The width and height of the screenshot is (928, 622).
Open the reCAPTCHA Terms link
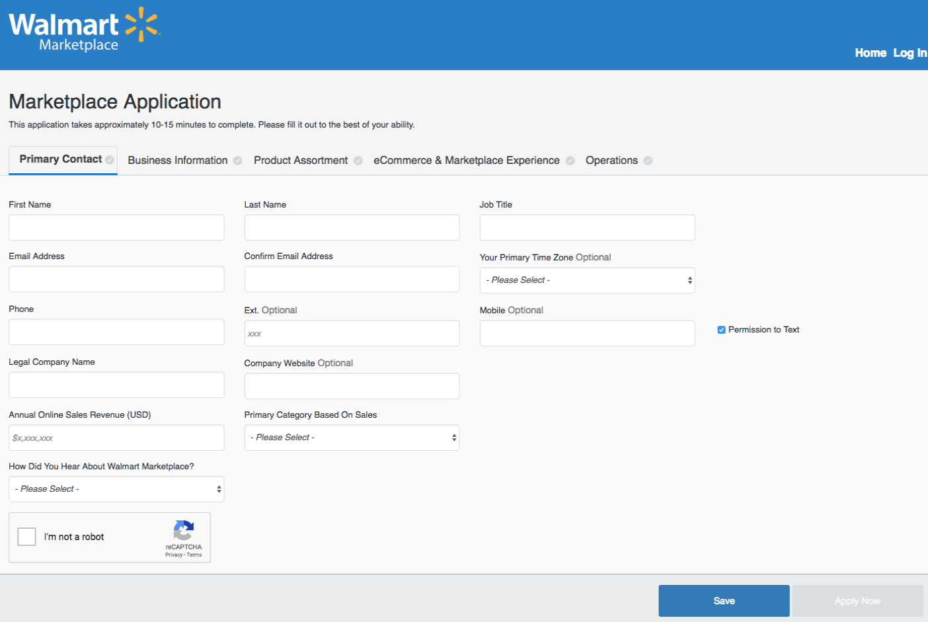point(194,555)
